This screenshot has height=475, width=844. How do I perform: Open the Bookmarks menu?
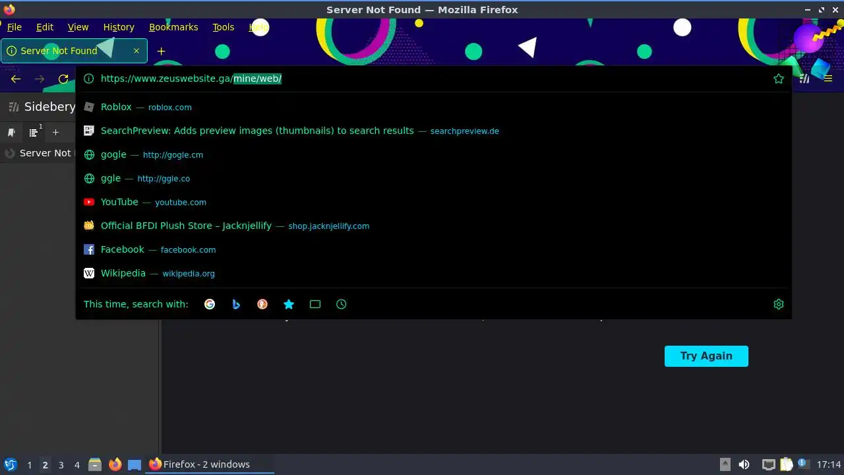[x=173, y=27]
